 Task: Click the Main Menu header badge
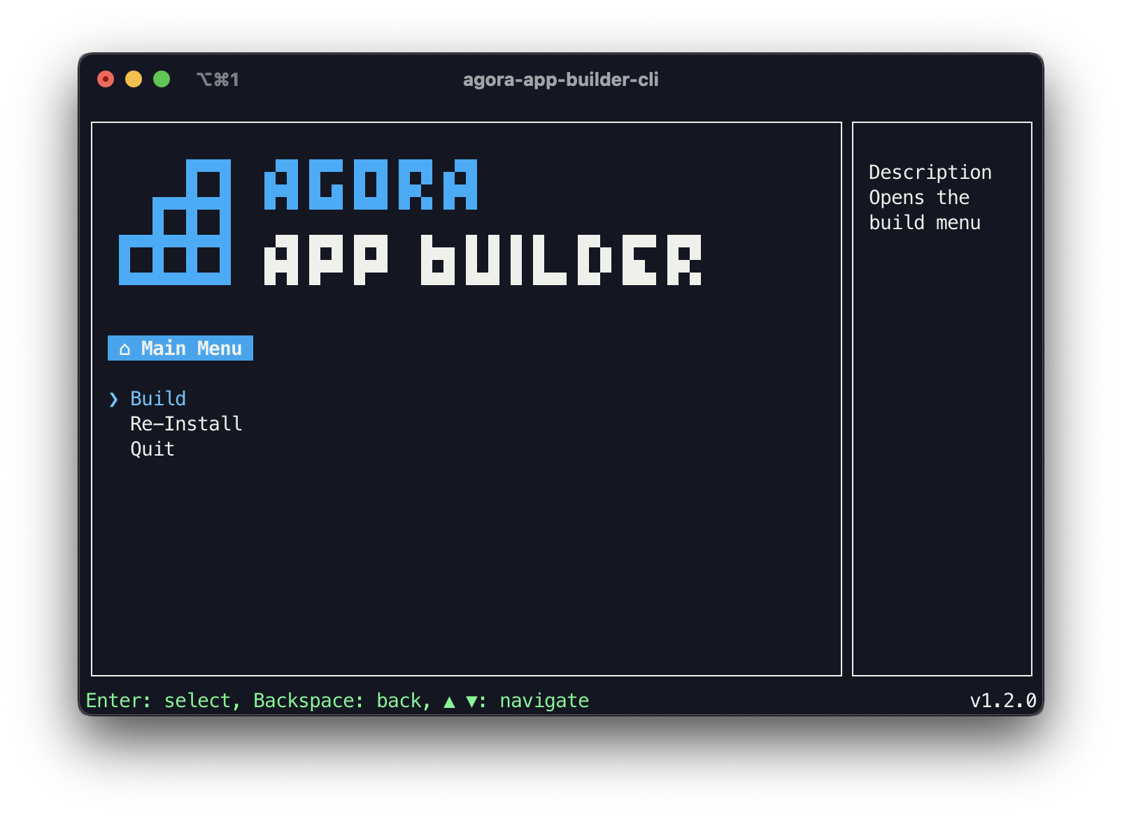[x=180, y=348]
